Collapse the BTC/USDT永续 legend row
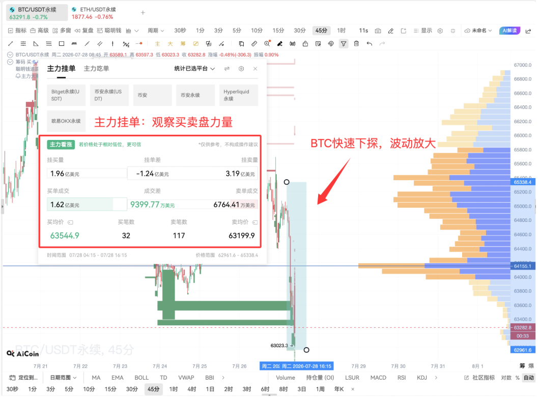Screen dimensions: 540x397 coord(10,55)
